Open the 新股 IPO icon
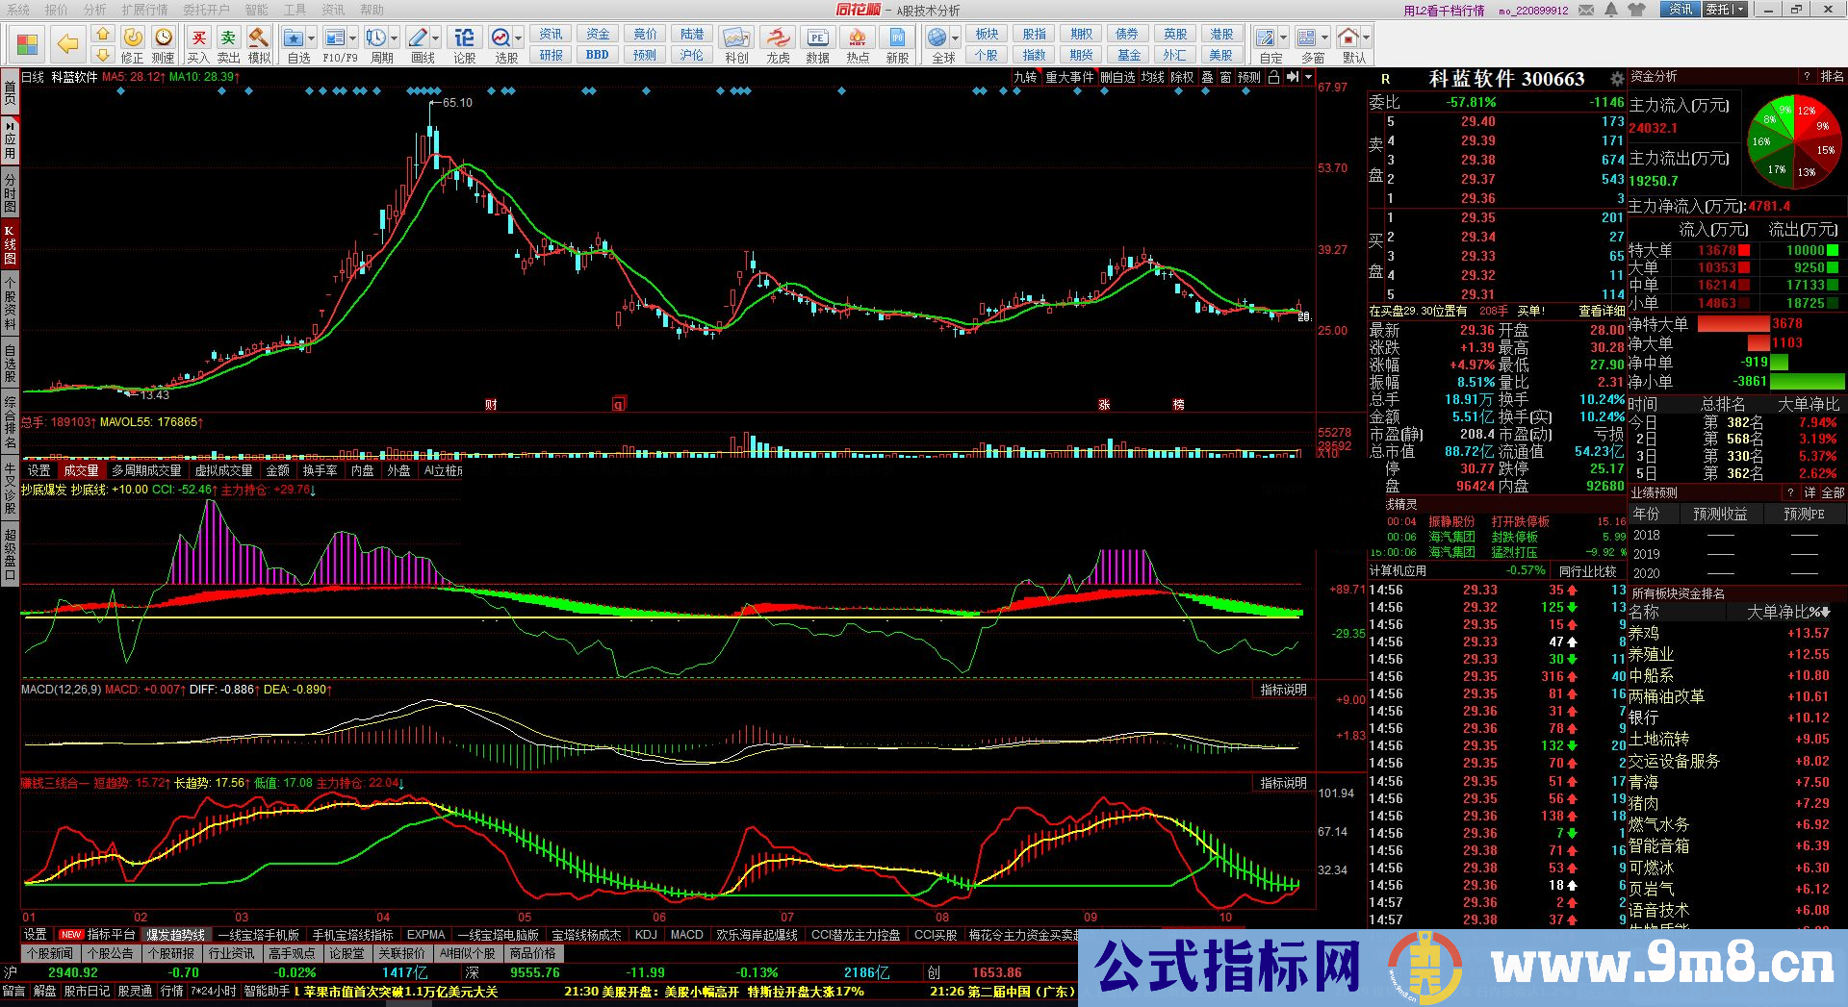This screenshot has height=1007, width=1848. (x=897, y=38)
